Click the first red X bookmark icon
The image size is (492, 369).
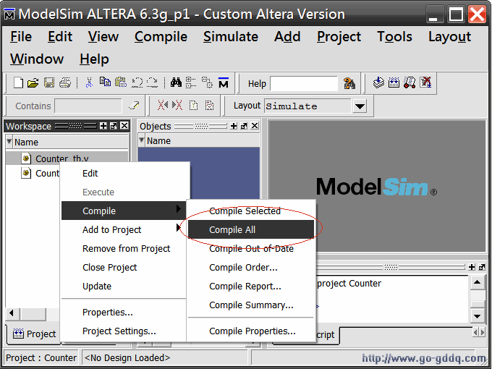coord(163,105)
